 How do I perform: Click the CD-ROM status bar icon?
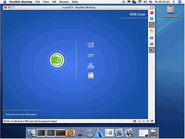coord(143,121)
